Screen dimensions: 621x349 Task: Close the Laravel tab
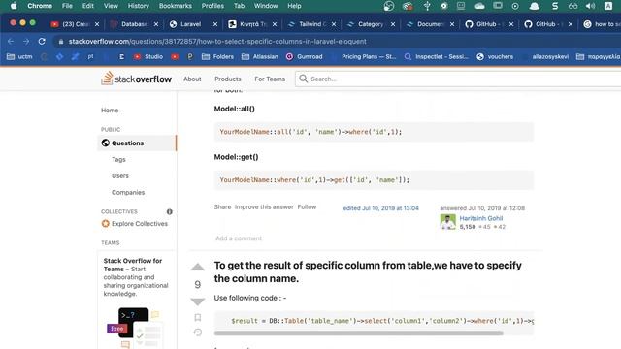(x=215, y=24)
